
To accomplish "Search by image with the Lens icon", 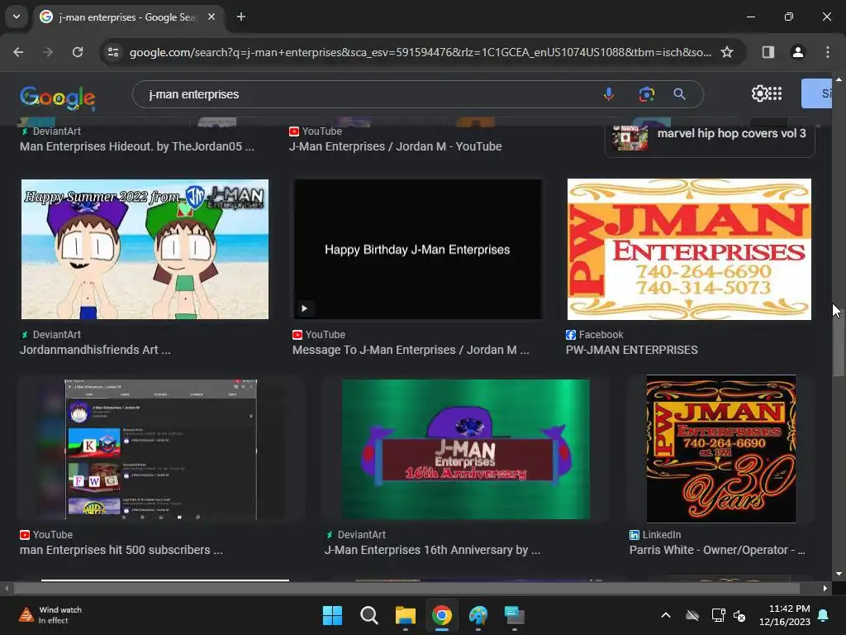I will [x=646, y=94].
